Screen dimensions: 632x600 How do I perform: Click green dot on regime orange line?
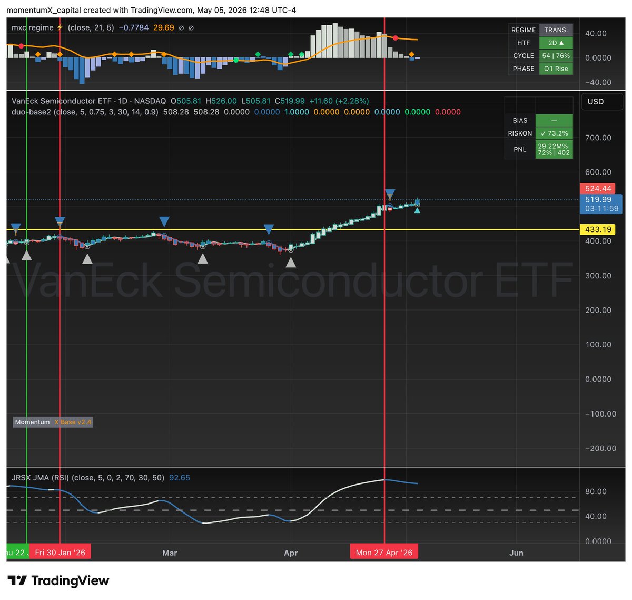(x=236, y=60)
